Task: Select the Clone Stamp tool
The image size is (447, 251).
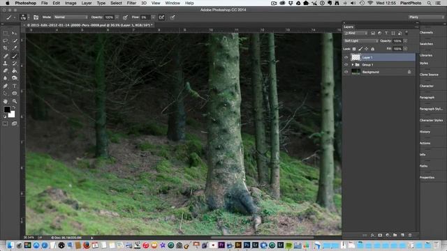Action: coord(6,63)
